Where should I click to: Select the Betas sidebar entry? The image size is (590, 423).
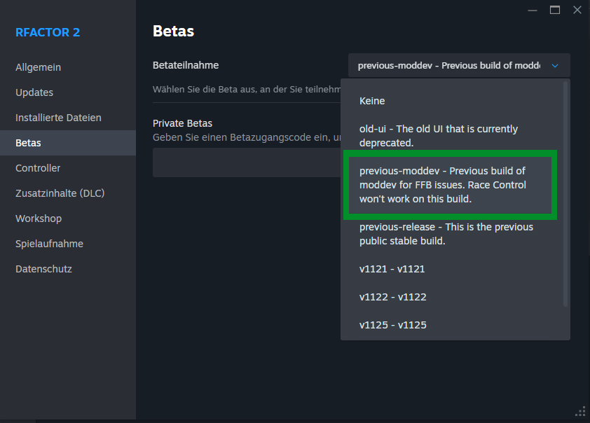pos(29,143)
